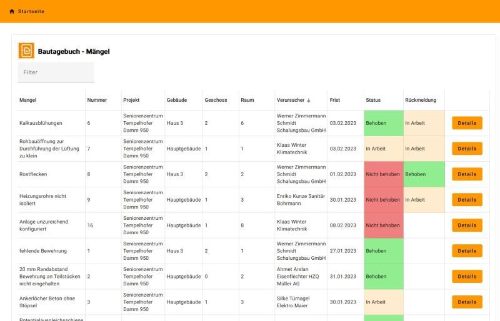The width and height of the screenshot is (500, 321).
Task: Sort by the Status column header
Action: 373,100
